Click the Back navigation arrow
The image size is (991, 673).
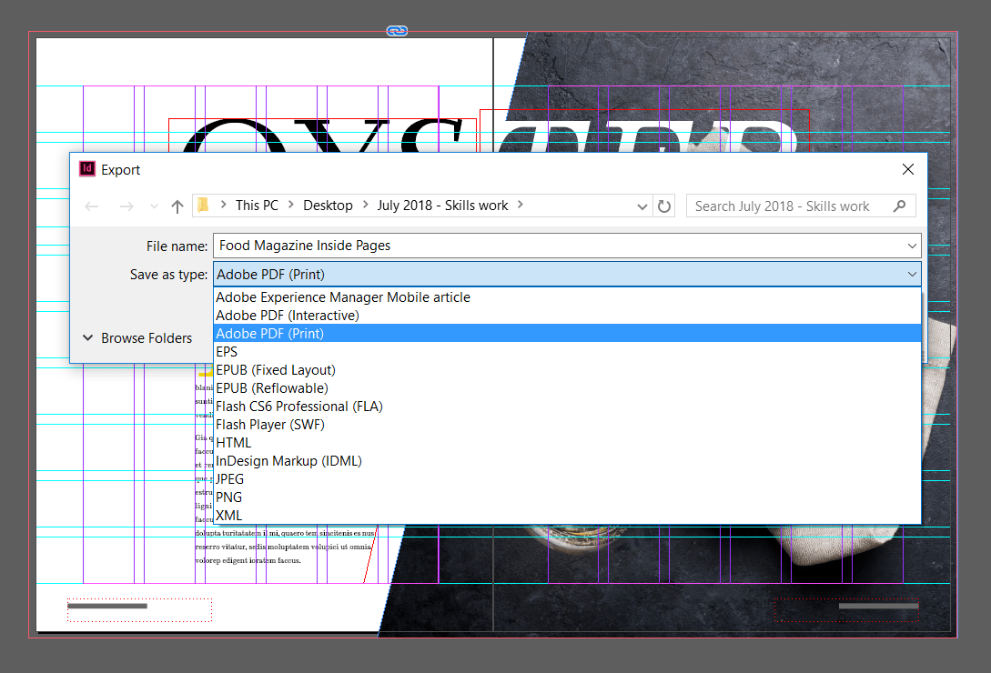tap(92, 206)
